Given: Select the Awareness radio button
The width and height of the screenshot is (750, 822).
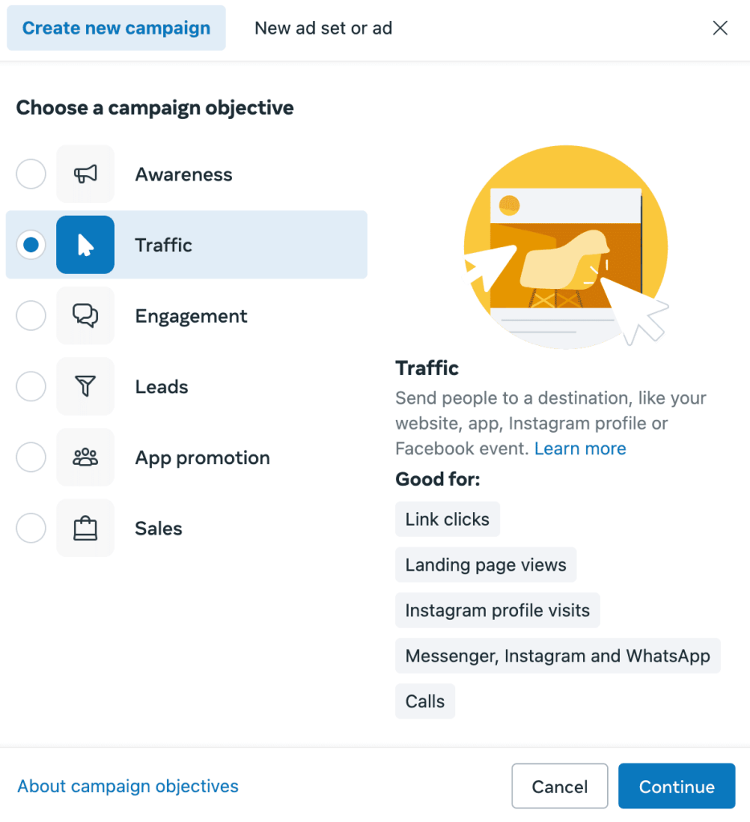Looking at the screenshot, I should coord(31,174).
